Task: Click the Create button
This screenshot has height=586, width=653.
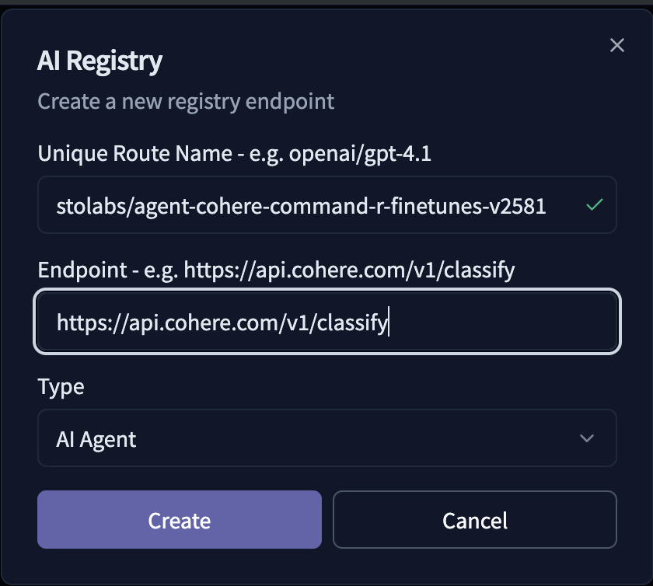Action: tap(179, 520)
